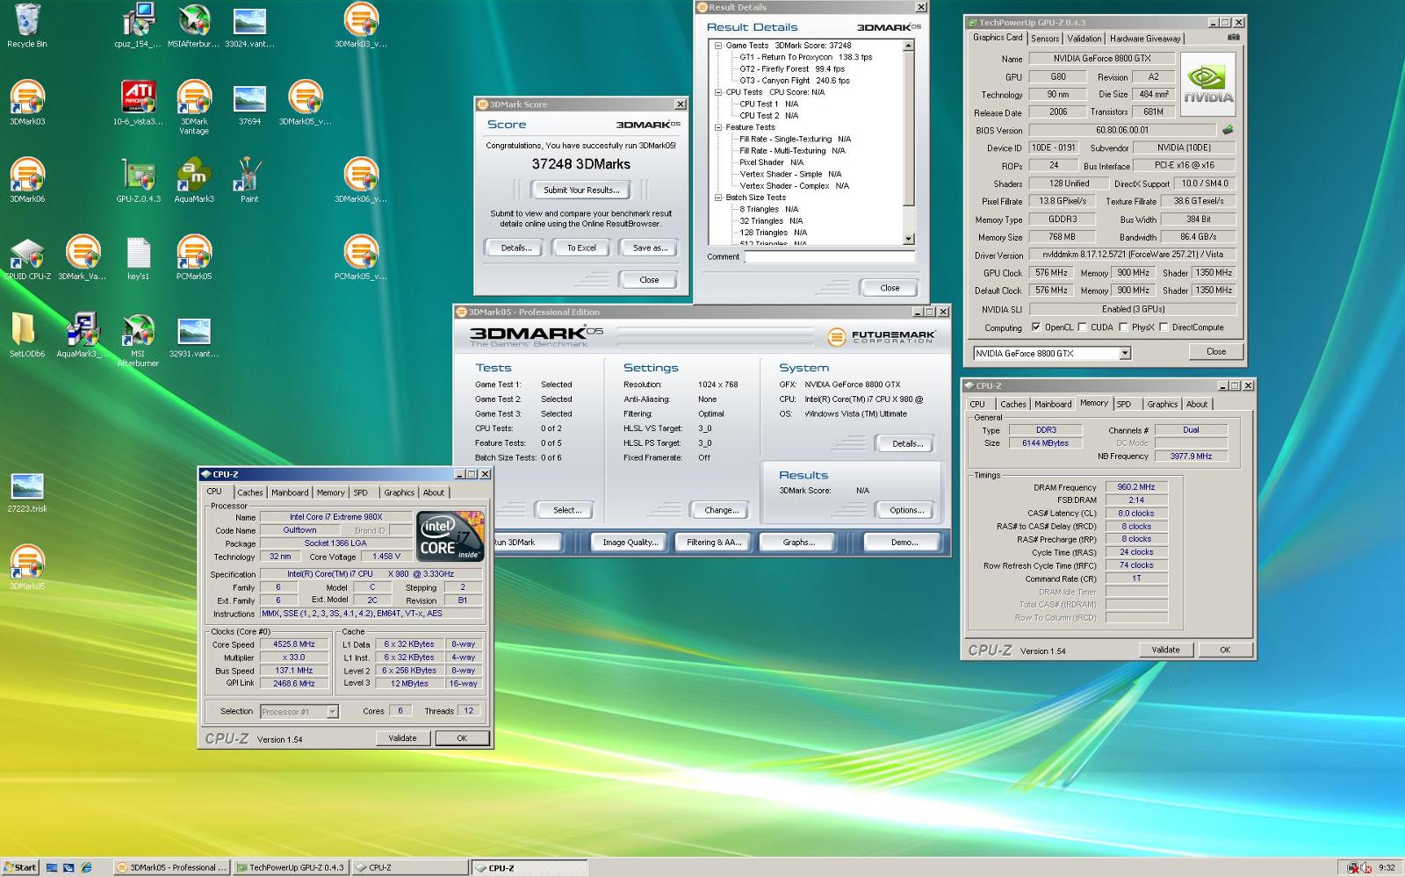Screen dimensions: 1405x877
Task: Select the SetLODb6 folder icon
Action: click(x=27, y=334)
